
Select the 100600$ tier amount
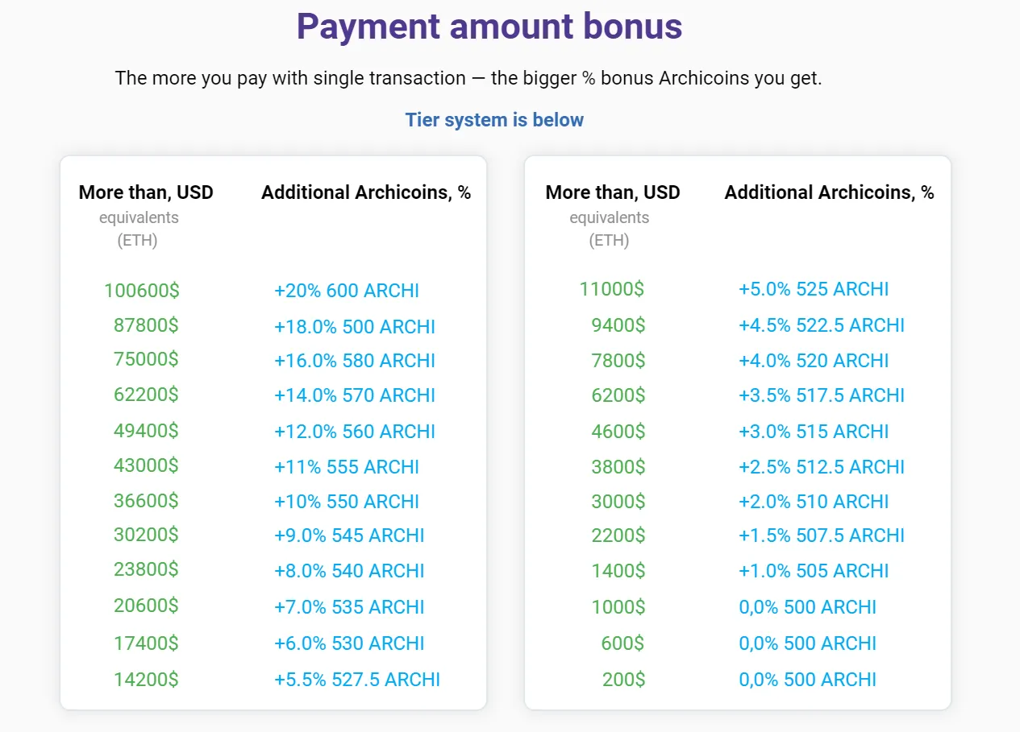[142, 291]
